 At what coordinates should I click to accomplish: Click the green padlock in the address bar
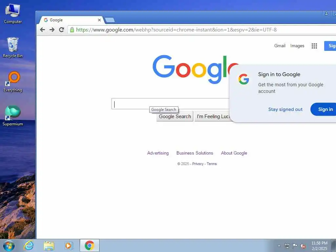click(x=72, y=30)
